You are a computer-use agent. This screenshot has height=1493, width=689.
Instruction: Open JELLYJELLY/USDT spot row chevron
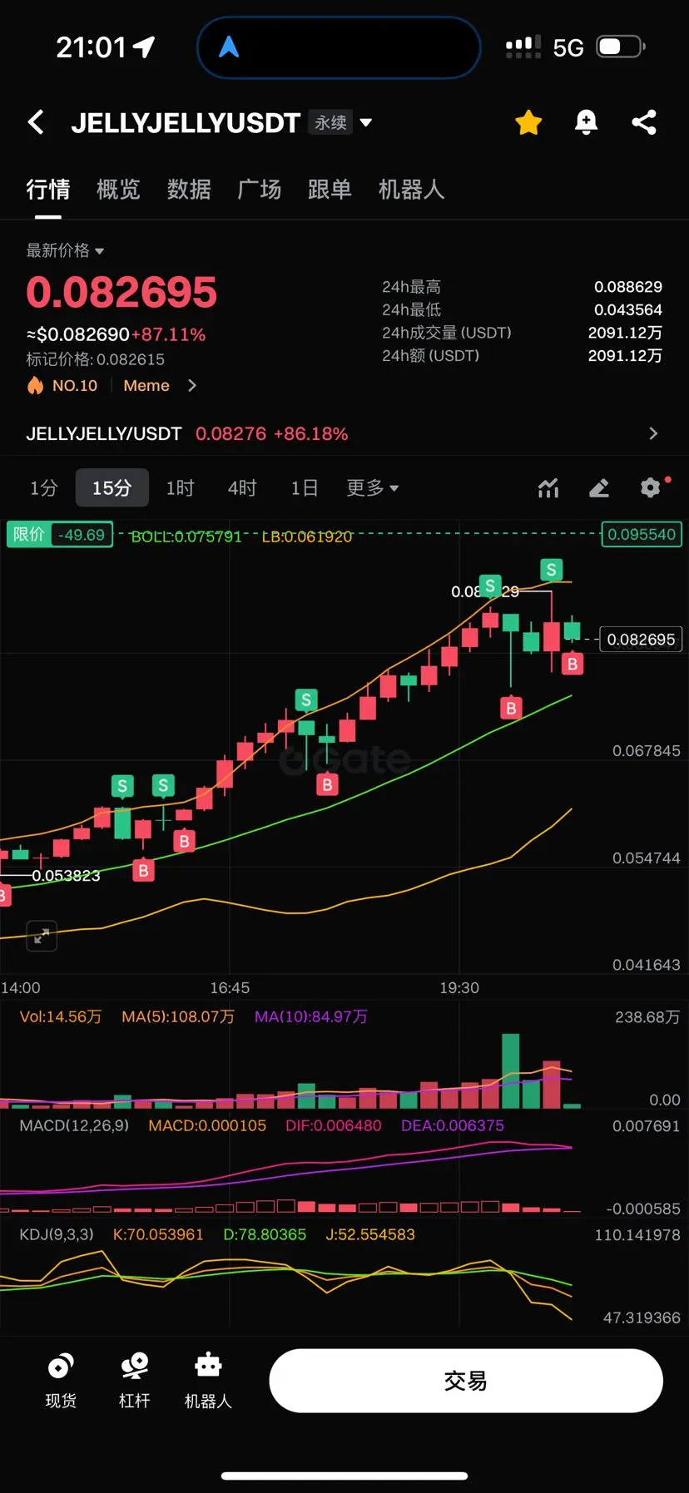(653, 433)
